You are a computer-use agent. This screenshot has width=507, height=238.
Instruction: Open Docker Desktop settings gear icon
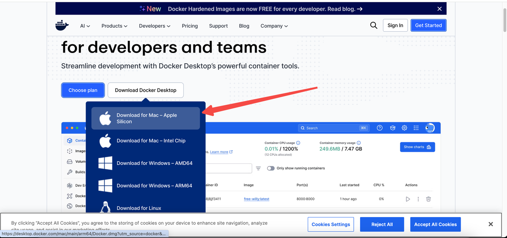pyautogui.click(x=404, y=128)
